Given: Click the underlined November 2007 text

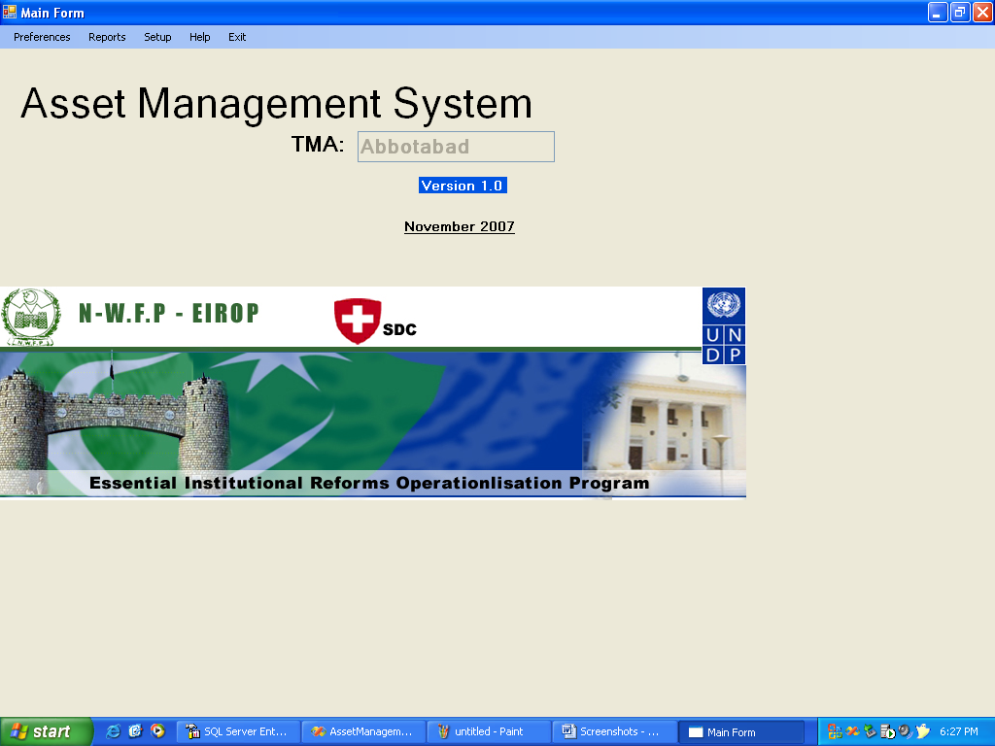Looking at the screenshot, I should point(459,226).
